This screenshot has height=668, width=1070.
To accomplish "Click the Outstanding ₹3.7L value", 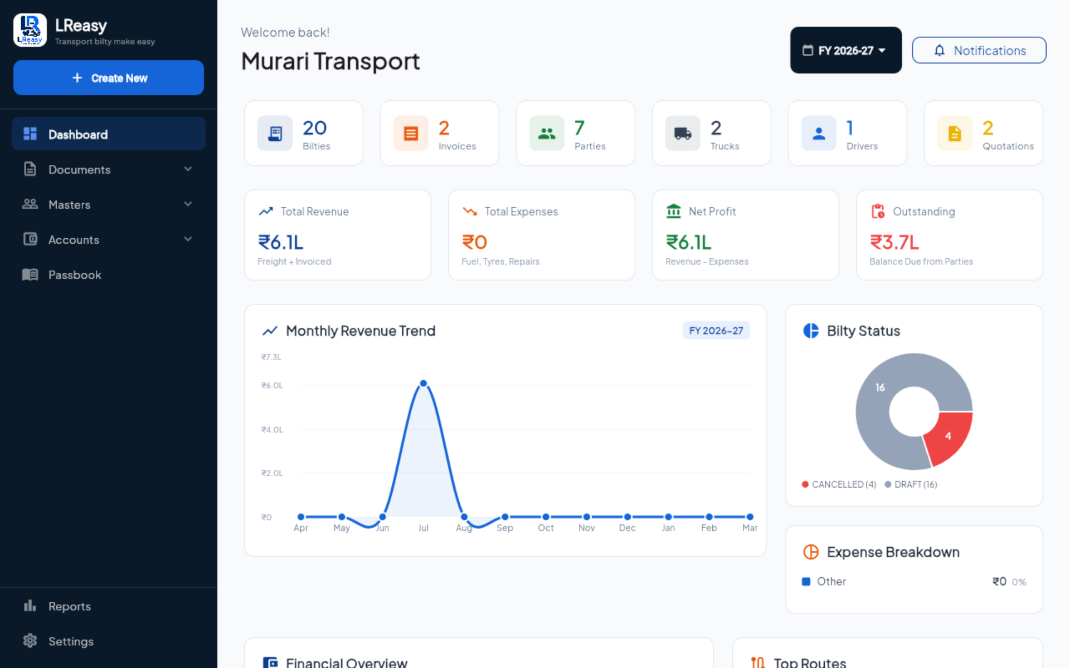I will tap(894, 242).
